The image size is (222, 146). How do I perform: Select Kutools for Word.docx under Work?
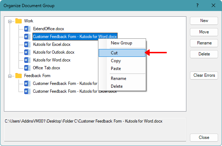(52, 60)
